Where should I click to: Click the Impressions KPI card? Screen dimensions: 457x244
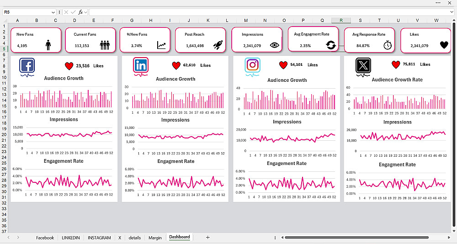pyautogui.click(x=257, y=40)
